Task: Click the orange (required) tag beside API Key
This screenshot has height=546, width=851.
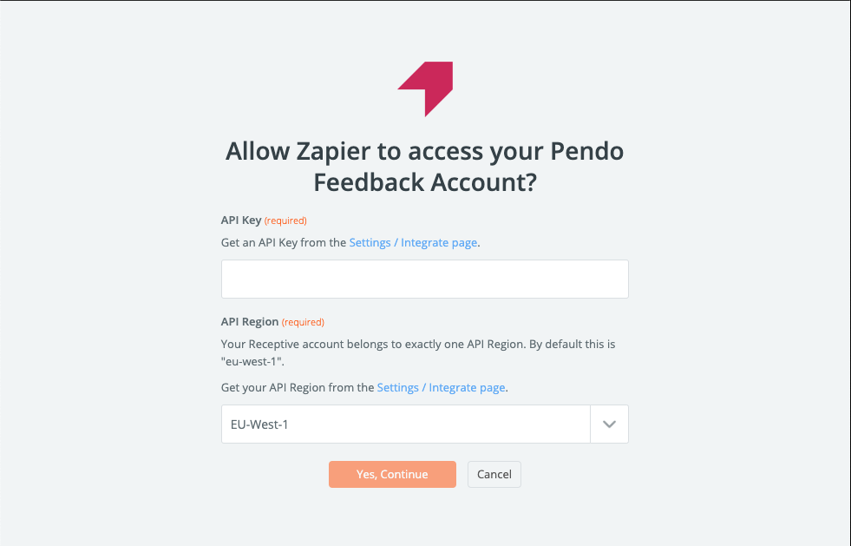Action: [x=285, y=220]
